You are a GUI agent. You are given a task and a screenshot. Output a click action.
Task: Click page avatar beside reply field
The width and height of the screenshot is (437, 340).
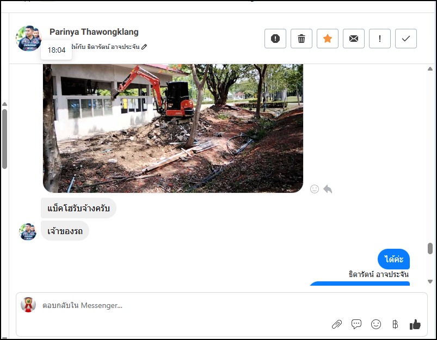coord(28,305)
